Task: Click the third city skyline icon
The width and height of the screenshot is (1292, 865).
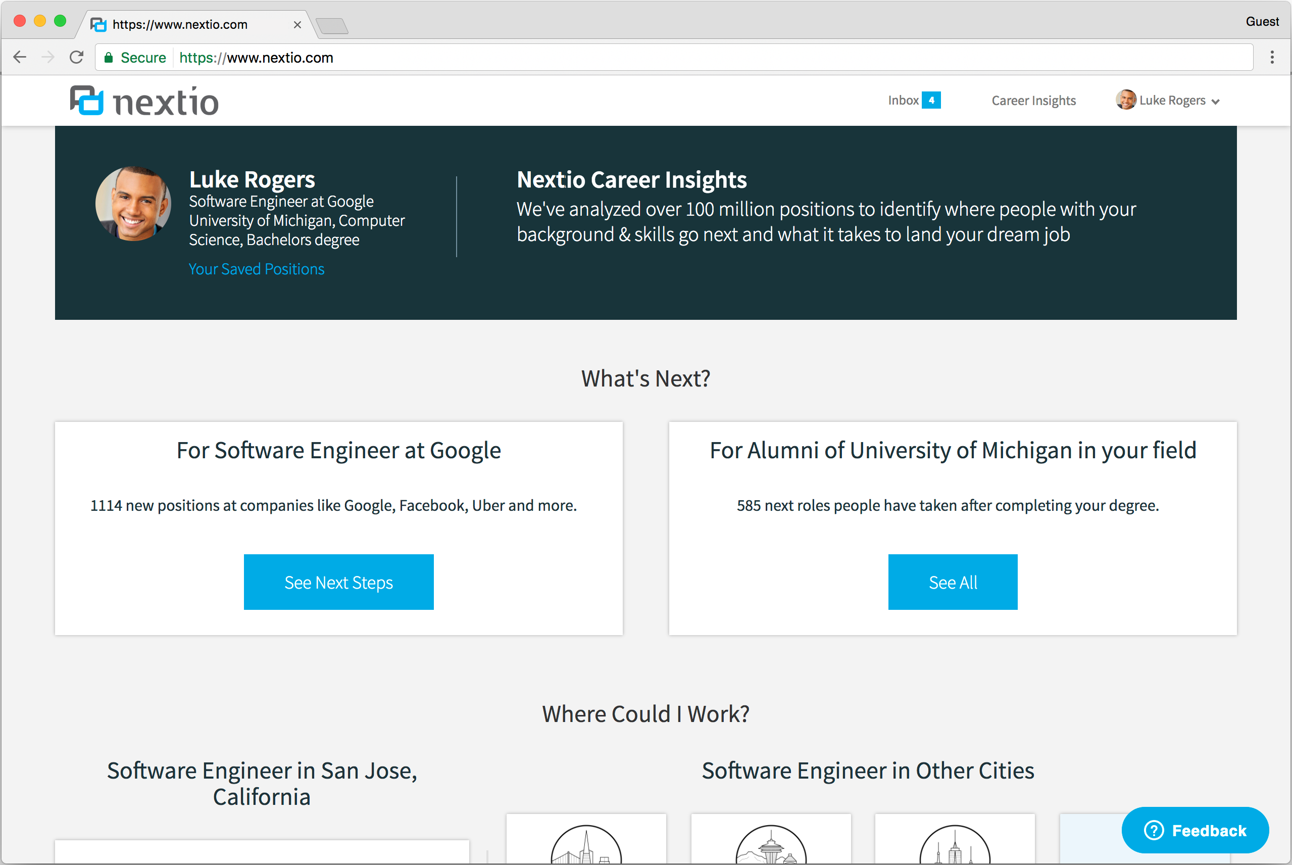Action: click(x=955, y=846)
